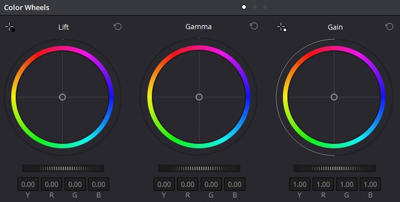
Task: Select the Gain G value field
Action: tap(347, 184)
